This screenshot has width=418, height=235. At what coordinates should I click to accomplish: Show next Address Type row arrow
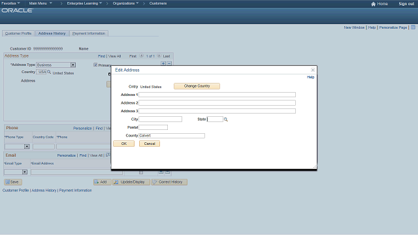tap(159, 55)
